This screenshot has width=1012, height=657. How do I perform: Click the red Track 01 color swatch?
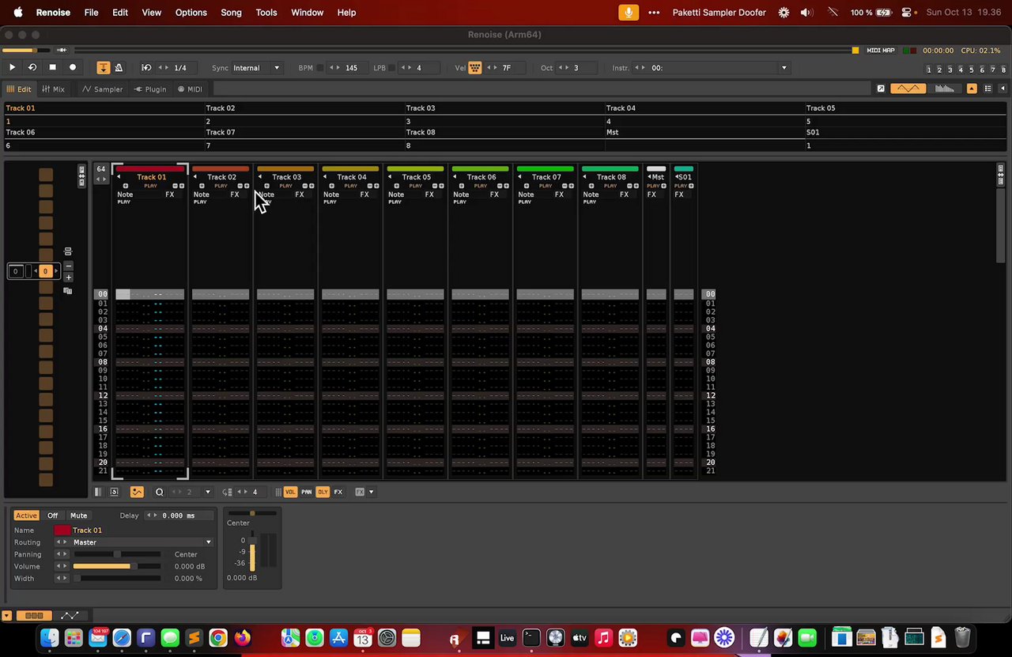[x=62, y=530]
